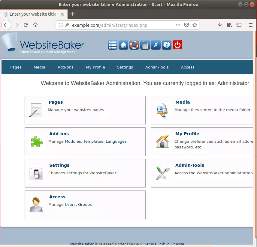The height and width of the screenshot is (247, 257).
Task: Click the padlock icon in header
Action: point(145,45)
